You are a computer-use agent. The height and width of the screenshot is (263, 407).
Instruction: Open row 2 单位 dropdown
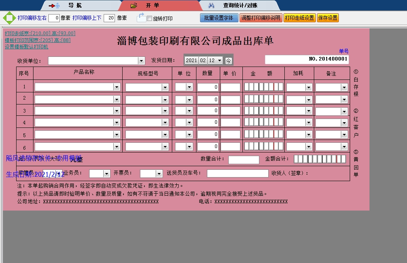click(189, 100)
